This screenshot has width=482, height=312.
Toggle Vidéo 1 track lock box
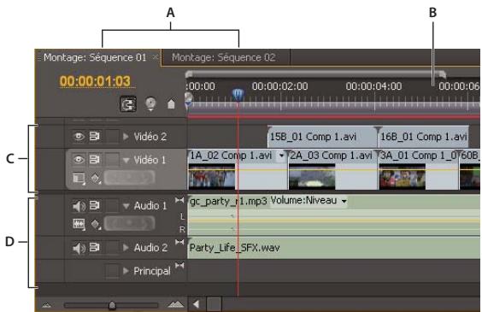coord(112,159)
